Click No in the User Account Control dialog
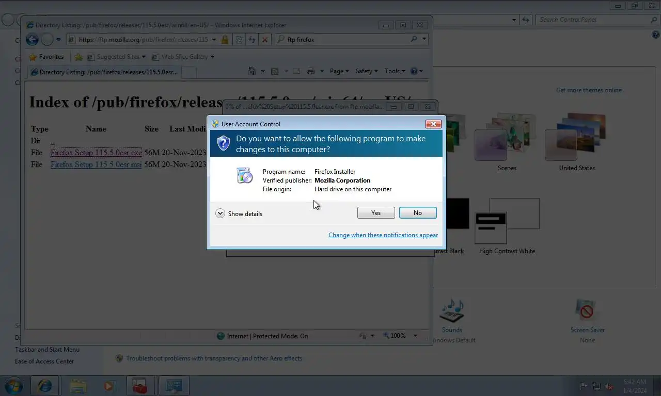 (418, 213)
